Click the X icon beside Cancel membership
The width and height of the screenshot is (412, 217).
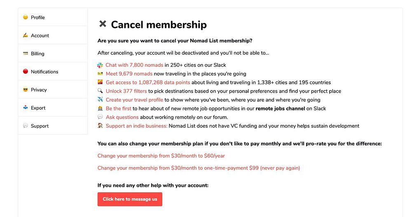point(103,24)
